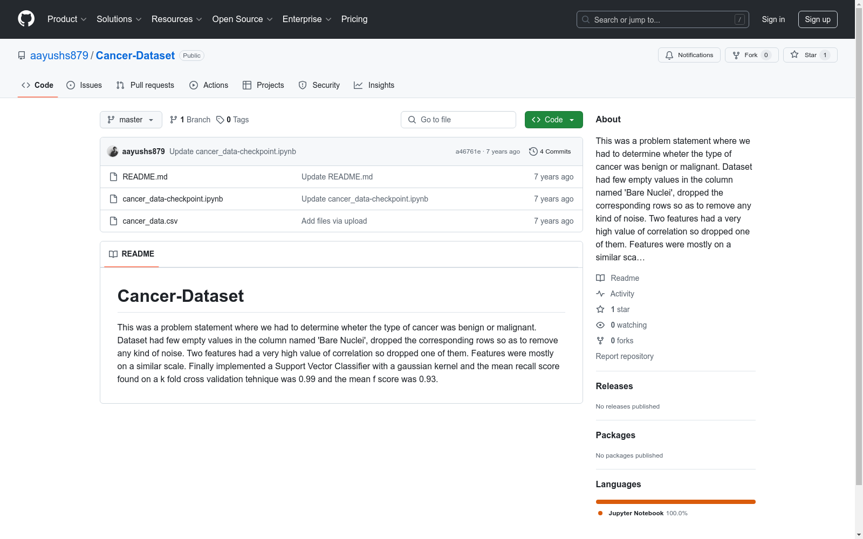Click the file icon beside cancer_data-checkpoint.ipynb
The height and width of the screenshot is (539, 863).
113,199
